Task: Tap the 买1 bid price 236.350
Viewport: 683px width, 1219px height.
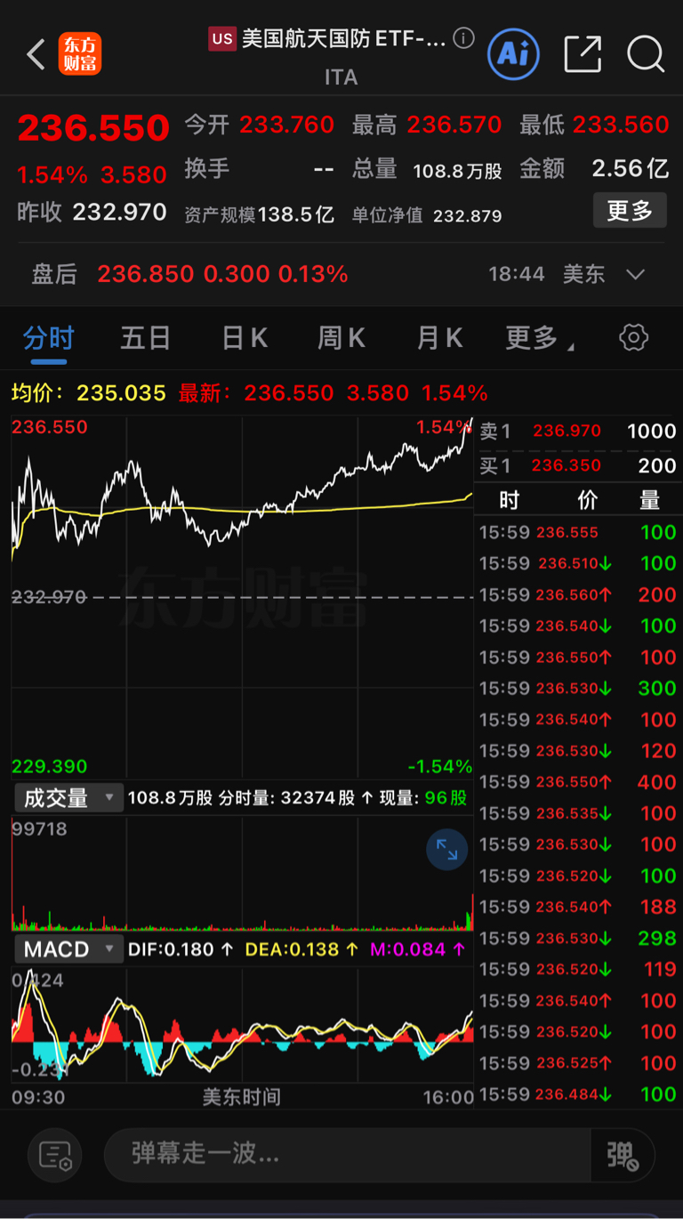Action: [x=567, y=465]
